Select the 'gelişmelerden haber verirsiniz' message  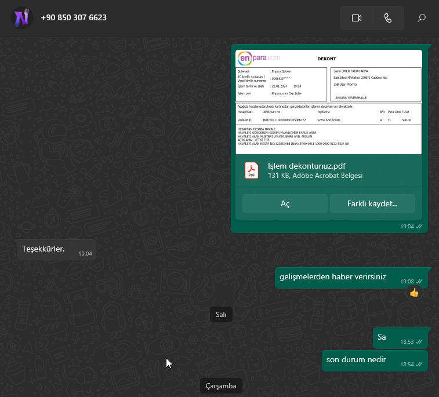[x=351, y=278]
